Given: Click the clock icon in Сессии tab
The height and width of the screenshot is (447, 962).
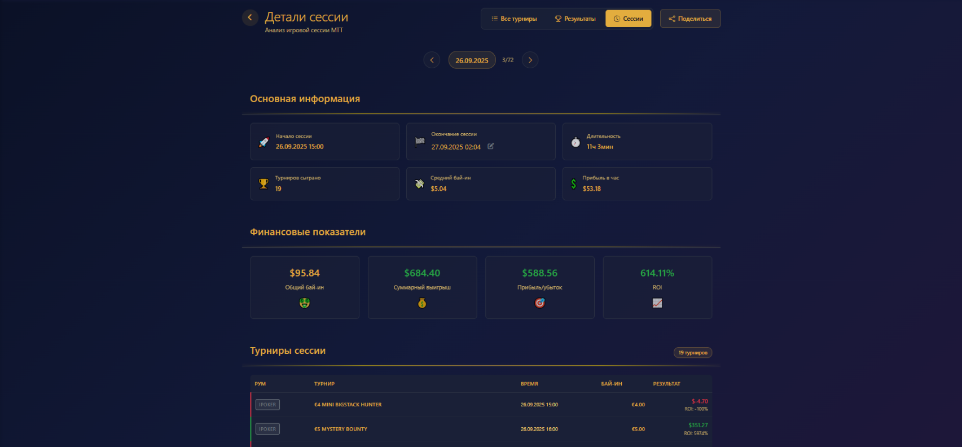Looking at the screenshot, I should click(x=617, y=19).
